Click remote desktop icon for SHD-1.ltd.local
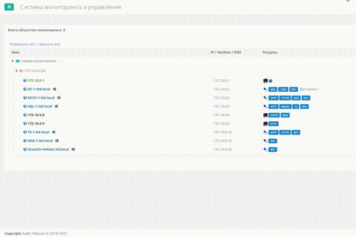 [x=265, y=141]
